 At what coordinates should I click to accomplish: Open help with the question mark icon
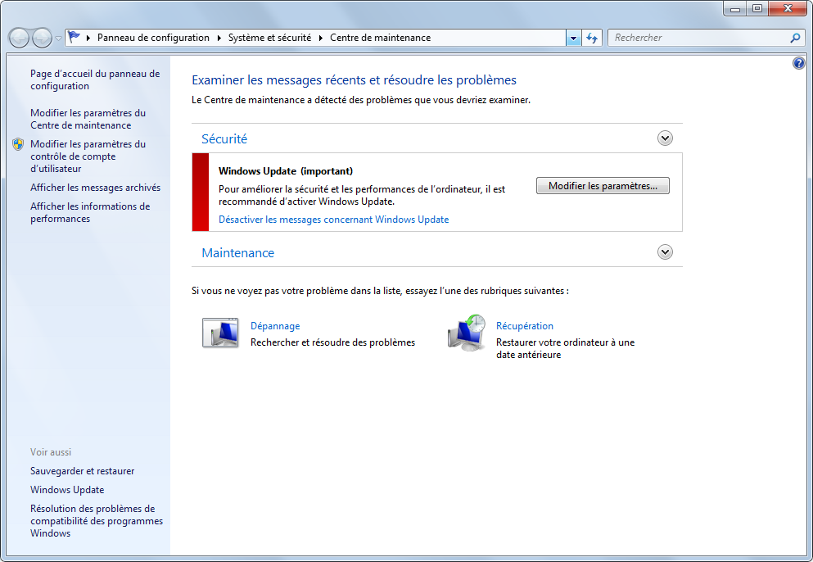point(798,63)
